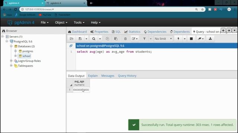
Task: Click the Copy icon in toolbar
Action: click(107, 39)
